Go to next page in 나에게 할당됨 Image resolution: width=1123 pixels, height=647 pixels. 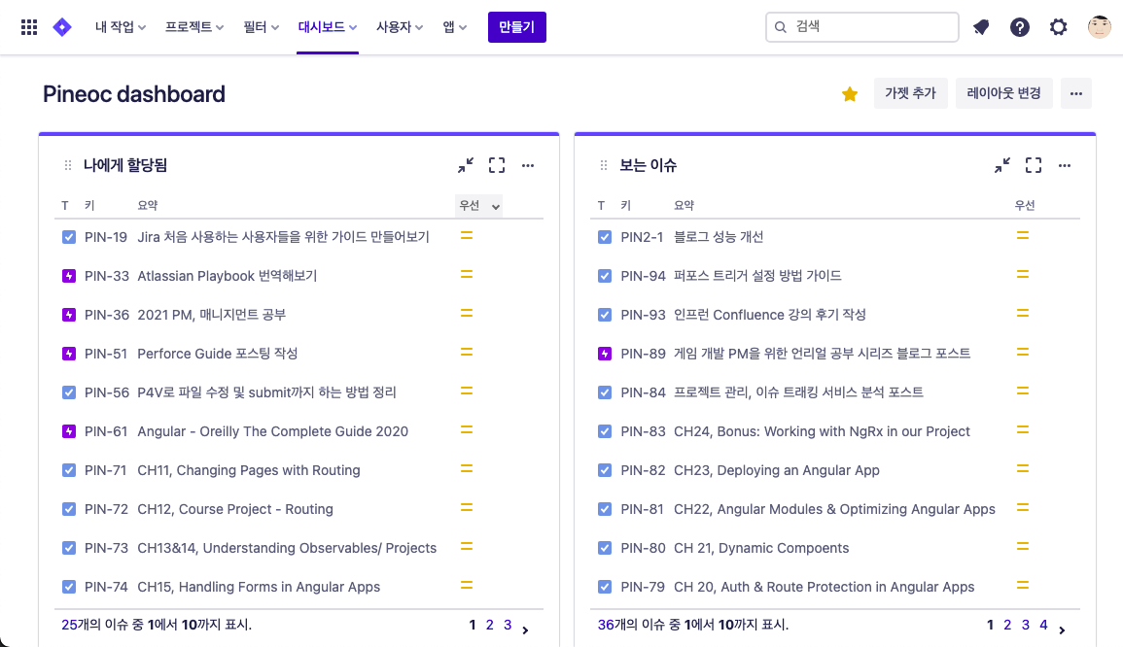526,630
